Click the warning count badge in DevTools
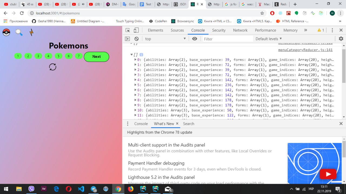The height and width of the screenshot is (194, 346). [x=321, y=30]
